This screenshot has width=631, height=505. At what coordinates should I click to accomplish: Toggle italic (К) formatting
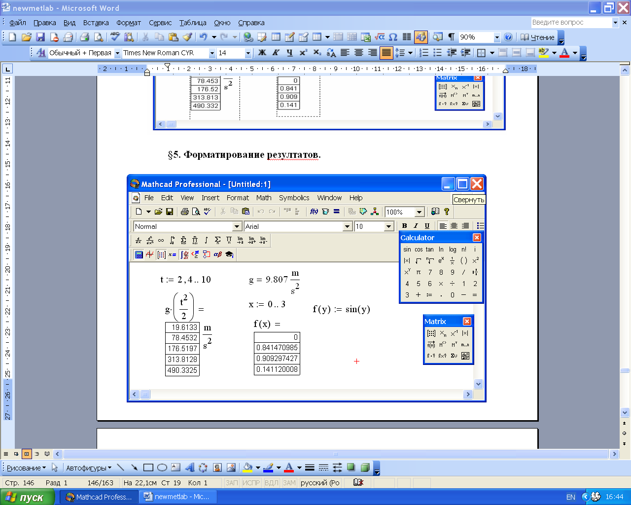click(x=276, y=53)
